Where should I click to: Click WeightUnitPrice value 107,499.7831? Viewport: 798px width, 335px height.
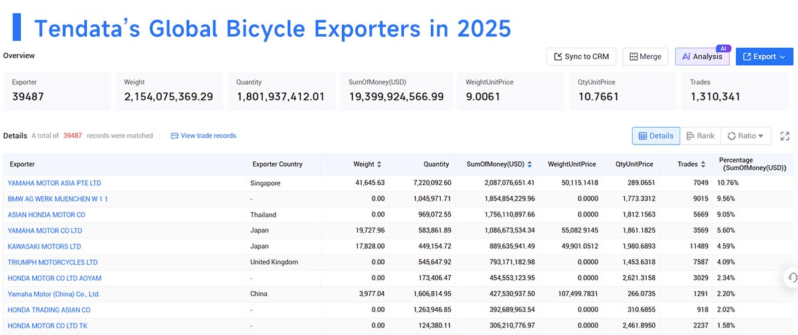[570, 294]
